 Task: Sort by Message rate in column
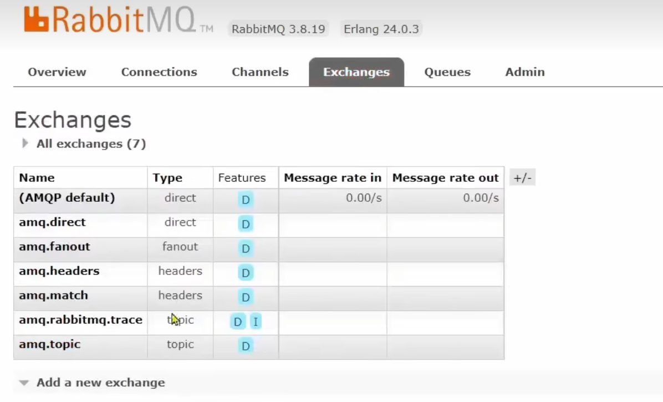tap(333, 178)
